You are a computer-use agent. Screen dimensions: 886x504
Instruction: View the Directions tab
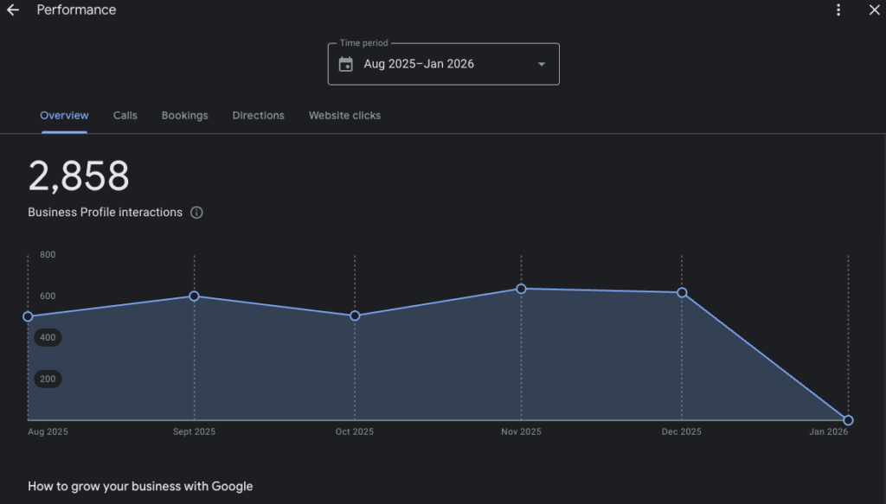pos(258,116)
